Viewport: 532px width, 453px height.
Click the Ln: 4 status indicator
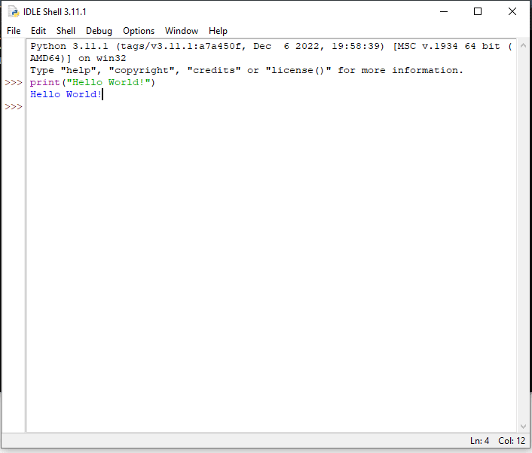(x=479, y=441)
